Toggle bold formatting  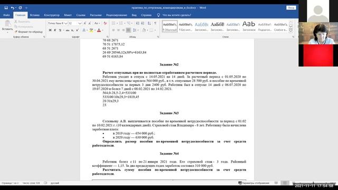(x=50, y=31)
